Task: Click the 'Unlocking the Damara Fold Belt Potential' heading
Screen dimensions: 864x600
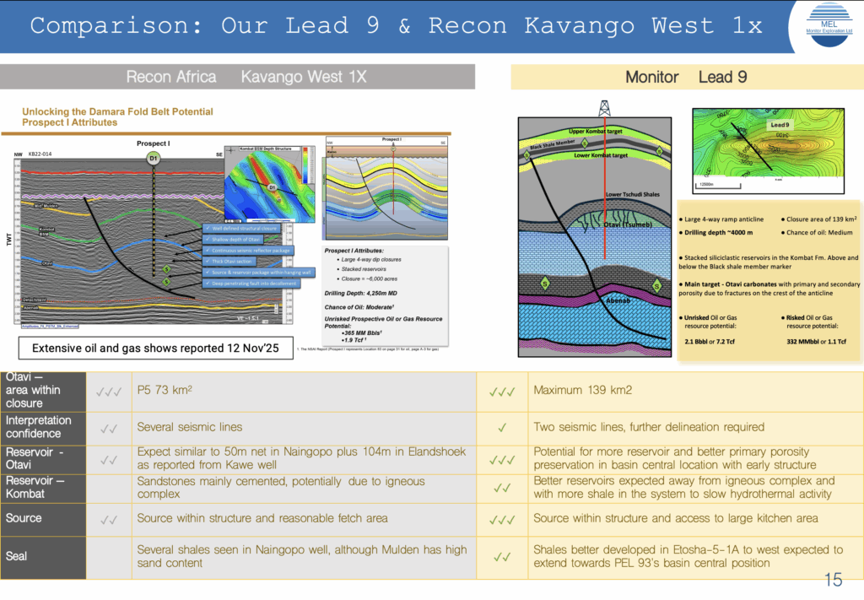Action: 117,111
